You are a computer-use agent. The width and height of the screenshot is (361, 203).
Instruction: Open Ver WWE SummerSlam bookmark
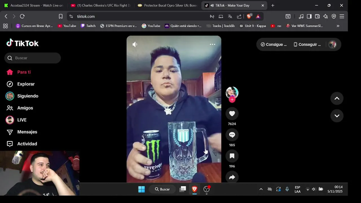[304, 26]
